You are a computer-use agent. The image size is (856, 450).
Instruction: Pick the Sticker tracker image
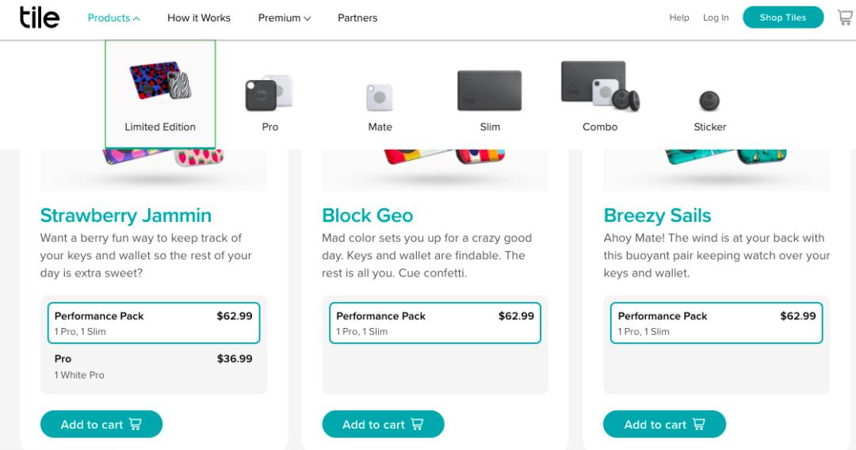point(709,101)
